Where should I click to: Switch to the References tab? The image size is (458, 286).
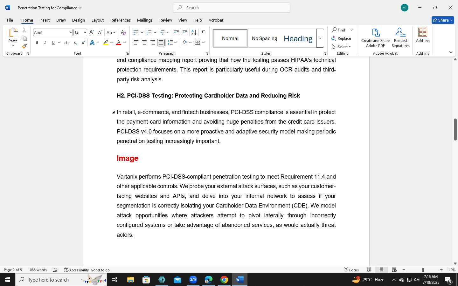(x=121, y=20)
